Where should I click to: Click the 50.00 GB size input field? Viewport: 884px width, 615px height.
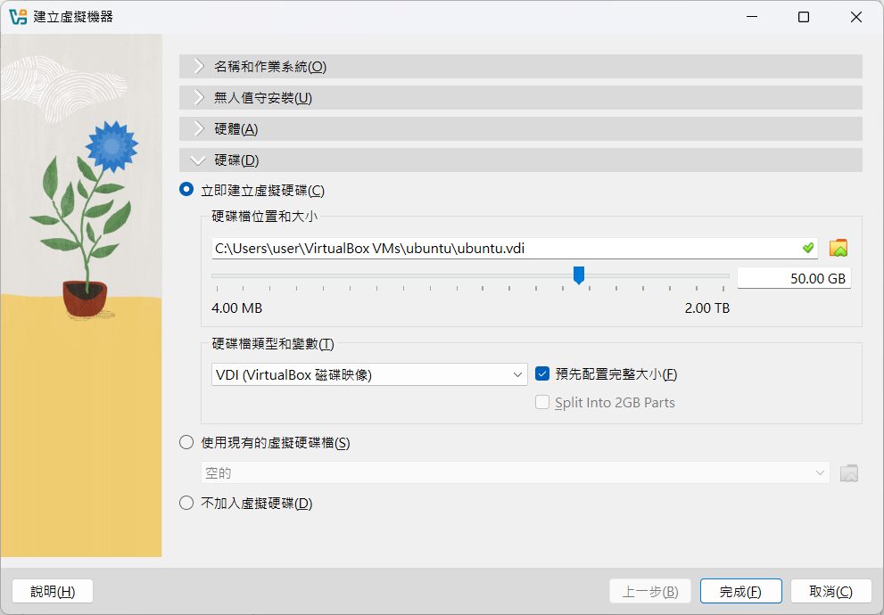coord(793,278)
